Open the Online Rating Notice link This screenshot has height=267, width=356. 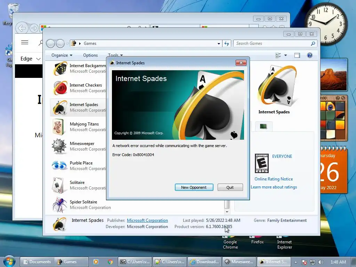pyautogui.click(x=274, y=179)
